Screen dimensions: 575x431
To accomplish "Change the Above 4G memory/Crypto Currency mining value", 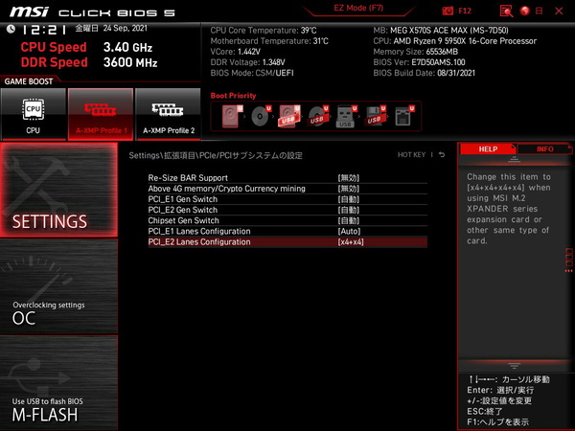I will click(349, 189).
